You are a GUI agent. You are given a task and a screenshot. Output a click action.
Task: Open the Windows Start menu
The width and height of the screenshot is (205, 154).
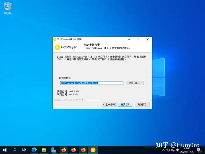pyautogui.click(x=5, y=150)
